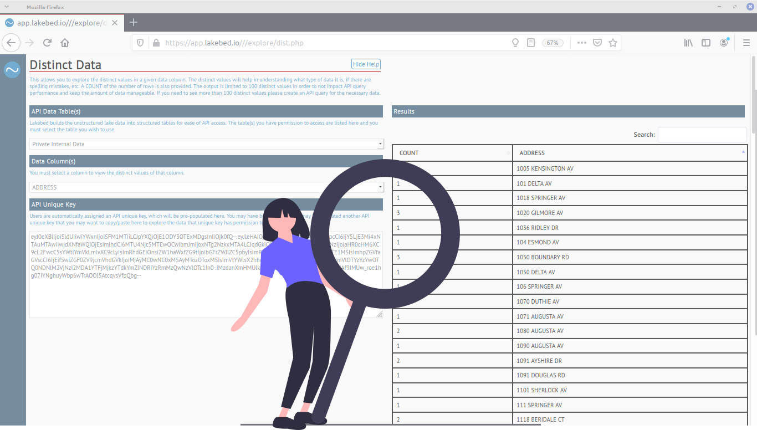
Task: Toggle reader view icon
Action: coord(531,43)
